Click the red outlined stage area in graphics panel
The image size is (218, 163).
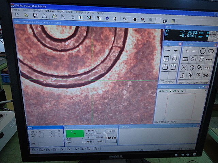pyautogui.click(x=180, y=106)
